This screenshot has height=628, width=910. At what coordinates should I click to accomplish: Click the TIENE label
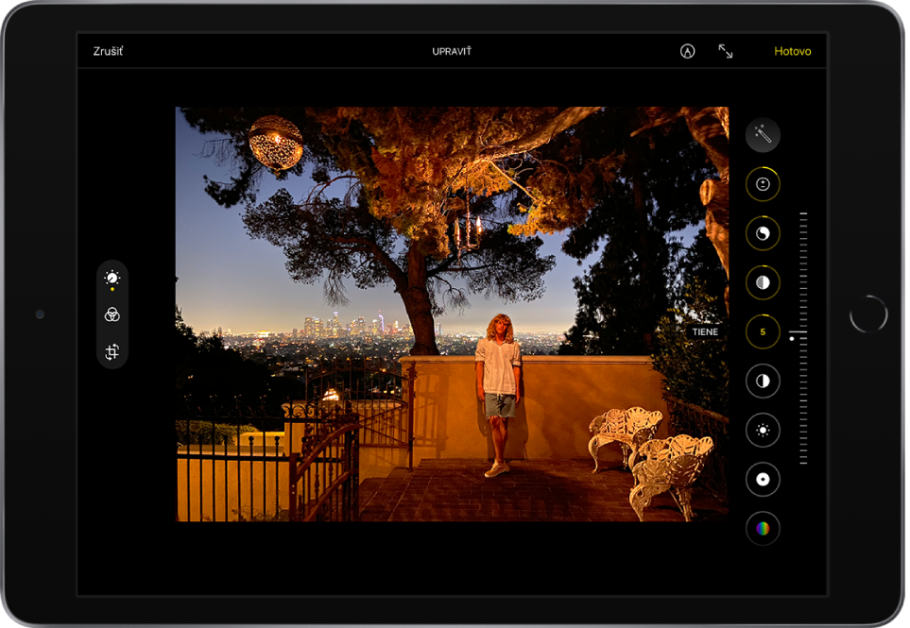pyautogui.click(x=705, y=331)
